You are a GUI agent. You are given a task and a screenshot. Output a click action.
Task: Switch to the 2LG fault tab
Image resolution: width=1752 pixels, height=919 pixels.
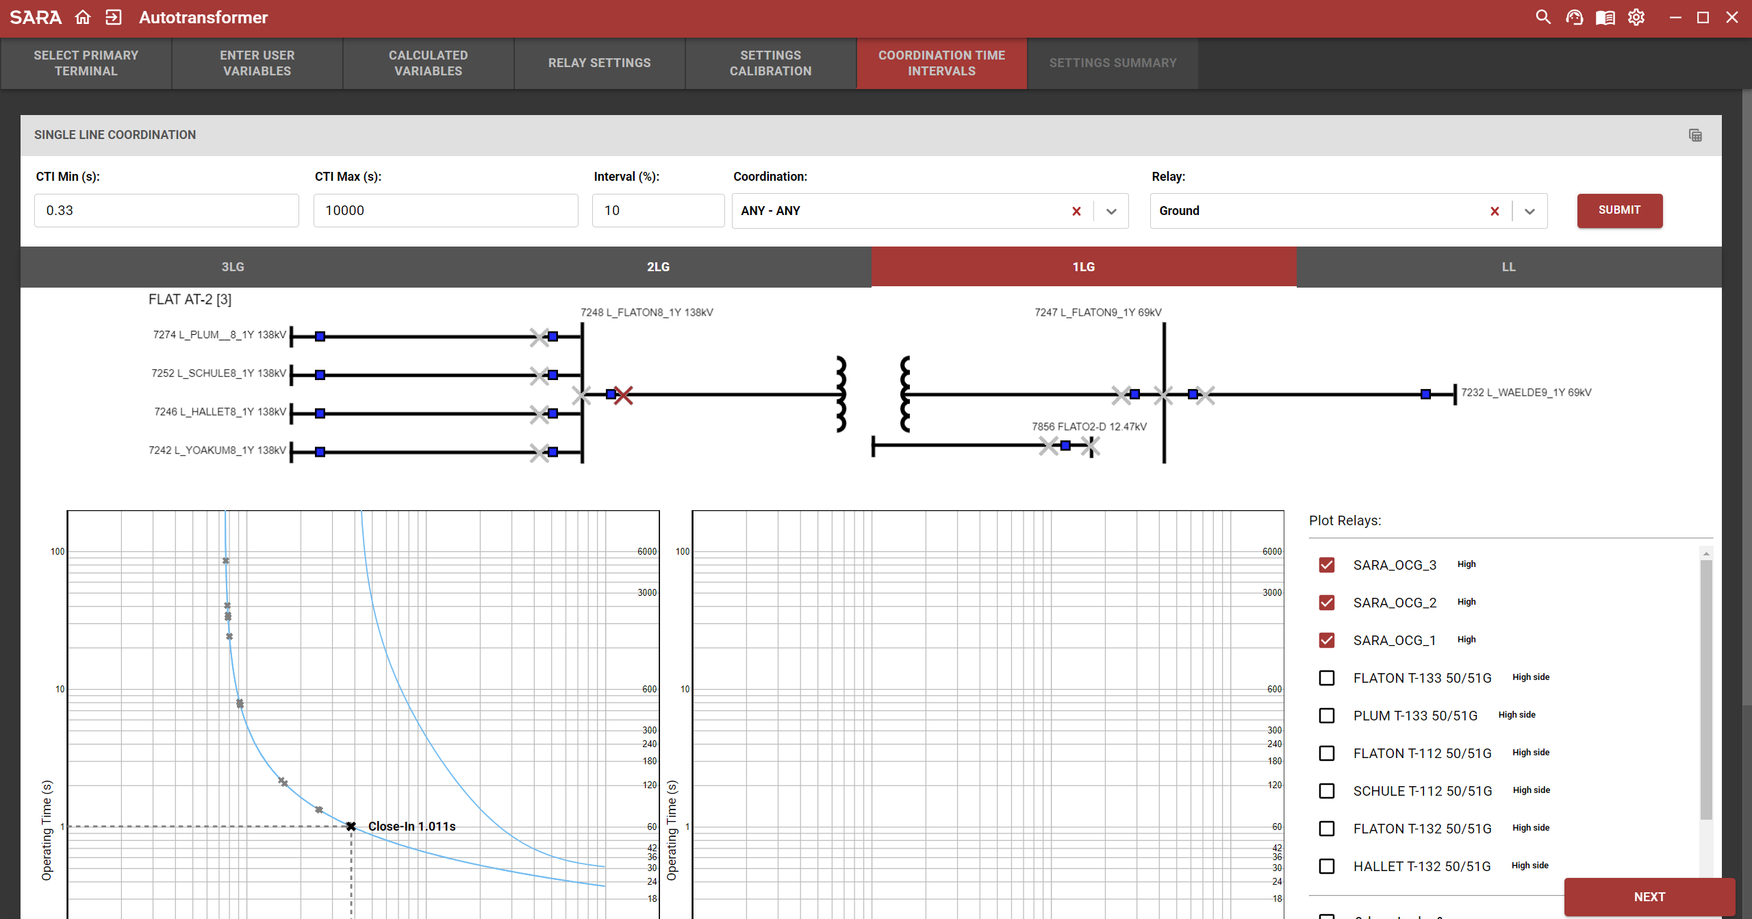659,267
